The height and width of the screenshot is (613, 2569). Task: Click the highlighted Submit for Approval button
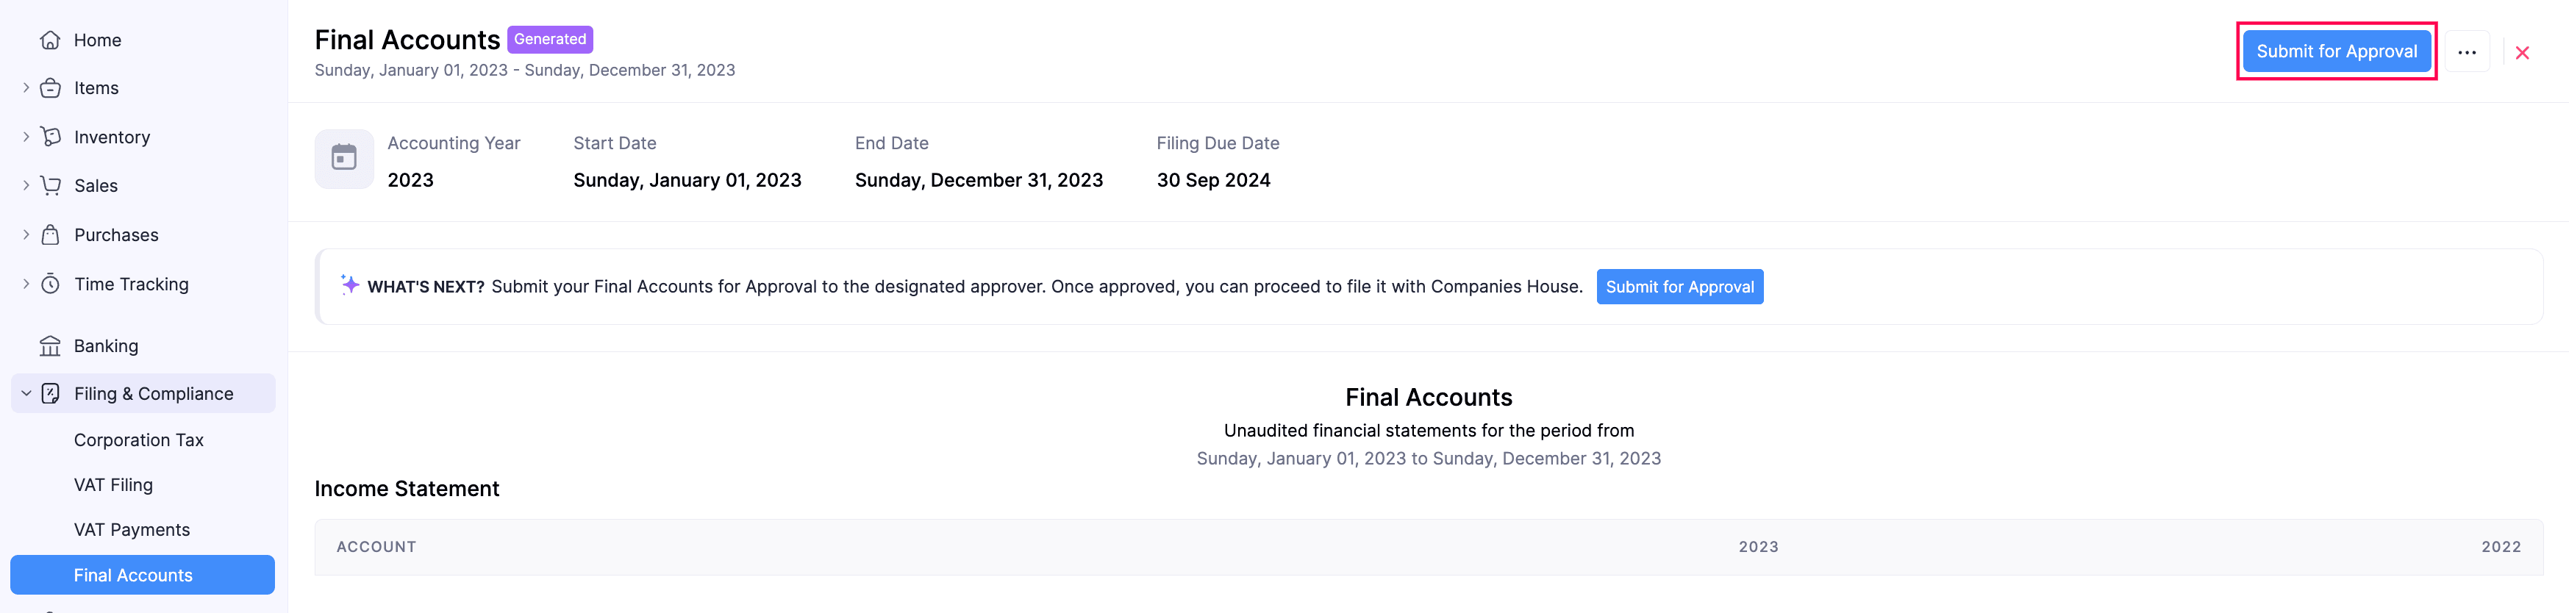pyautogui.click(x=2337, y=50)
